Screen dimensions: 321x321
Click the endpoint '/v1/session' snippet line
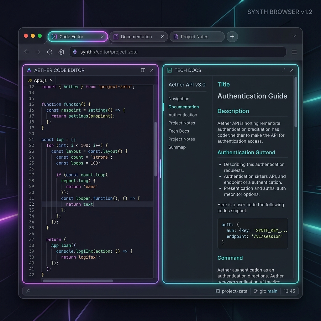[x=255, y=236]
